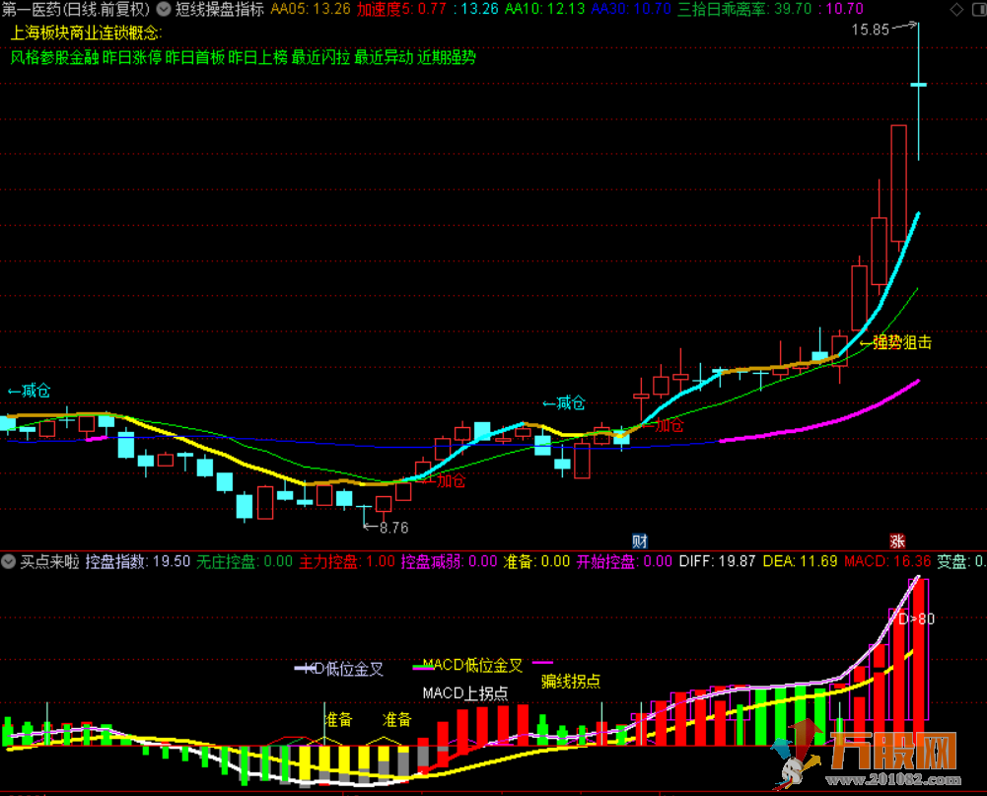Click the 减仓 signal near mid-chart peak
The image size is (987, 796).
point(571,403)
